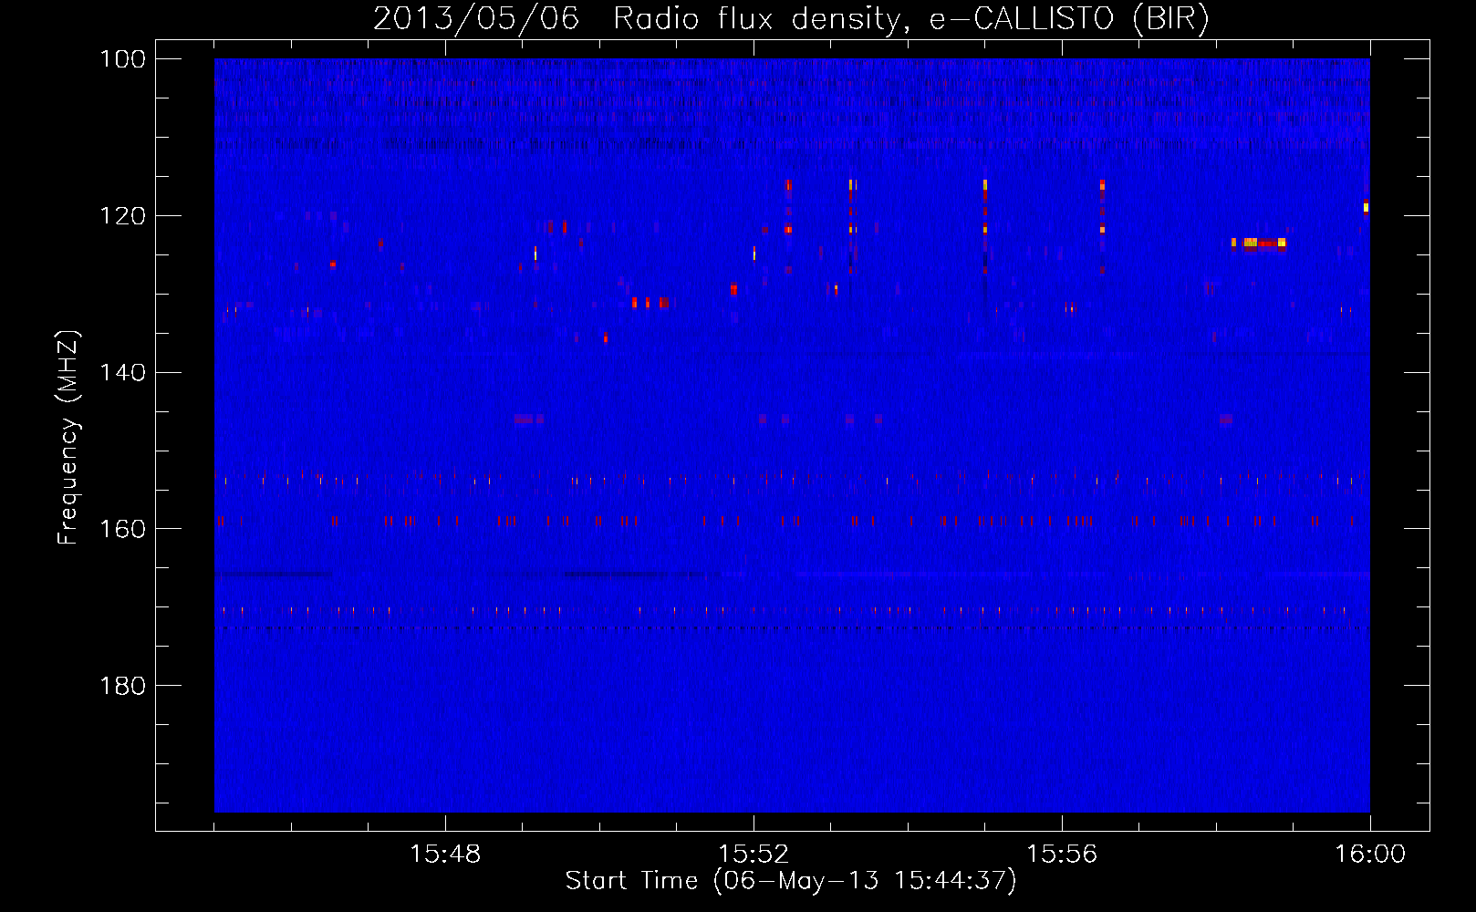The image size is (1476, 912).
Task: Click the bright yellow burst near 16:00 at 120 MHz
Action: [1366, 207]
